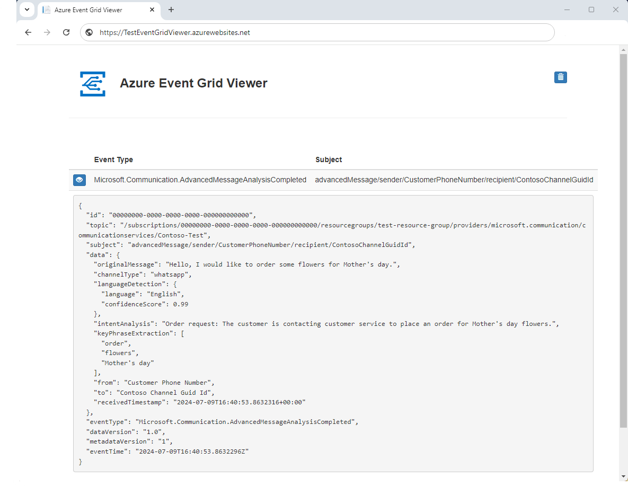The width and height of the screenshot is (628, 487).
Task: Click the Azure Event Grid logo
Action: (93, 84)
